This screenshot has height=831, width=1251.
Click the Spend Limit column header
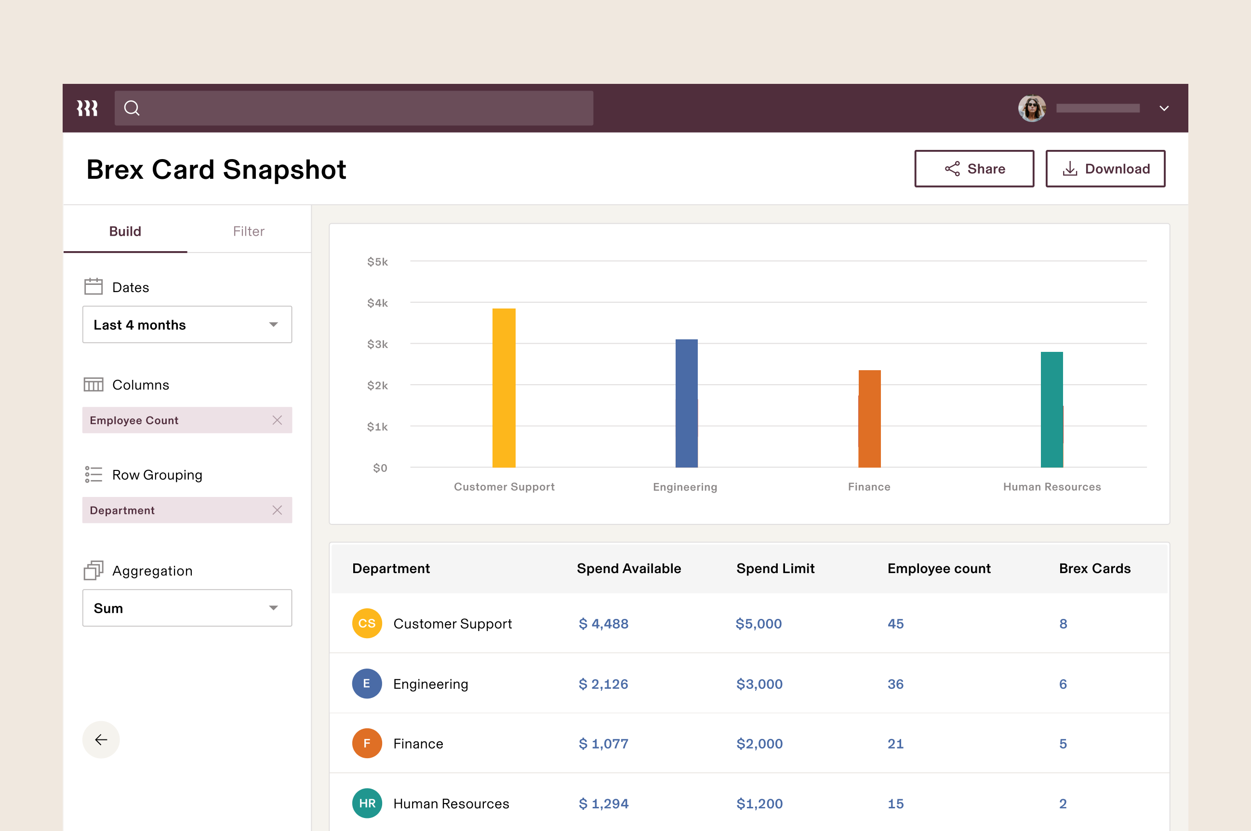coord(775,568)
